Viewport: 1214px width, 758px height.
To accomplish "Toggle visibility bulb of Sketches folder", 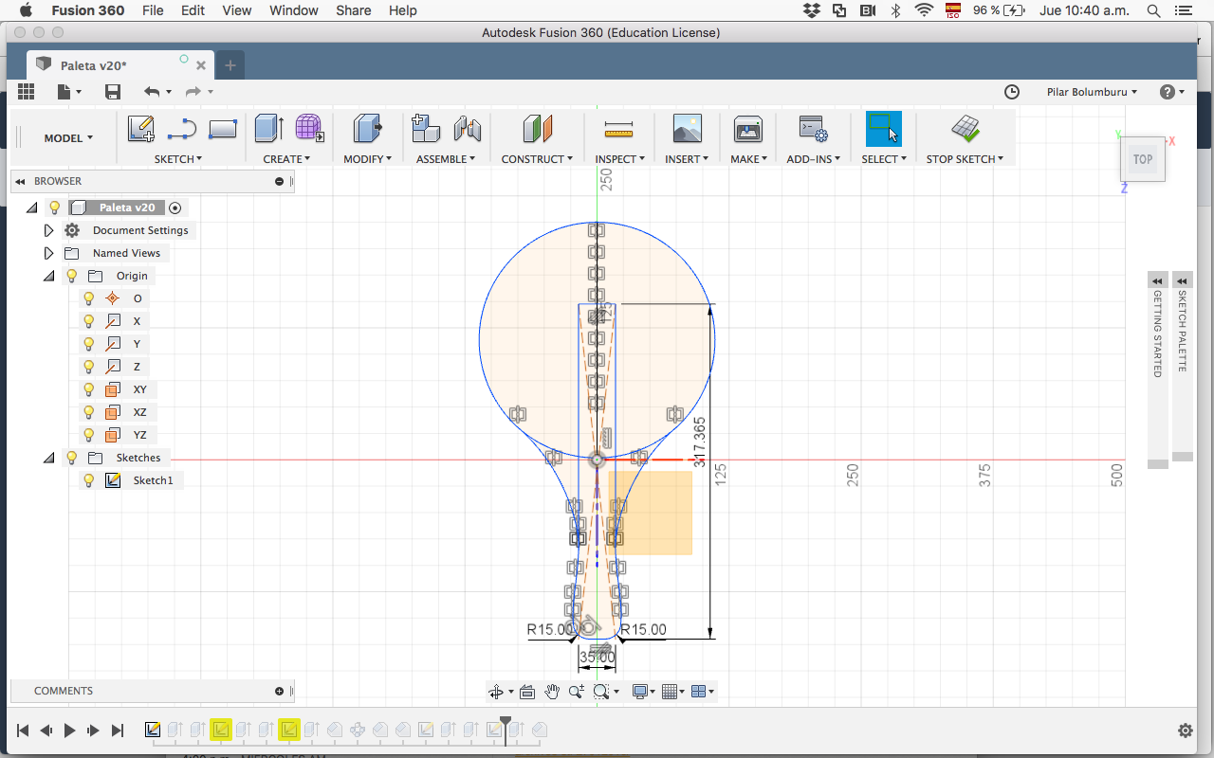I will [71, 458].
